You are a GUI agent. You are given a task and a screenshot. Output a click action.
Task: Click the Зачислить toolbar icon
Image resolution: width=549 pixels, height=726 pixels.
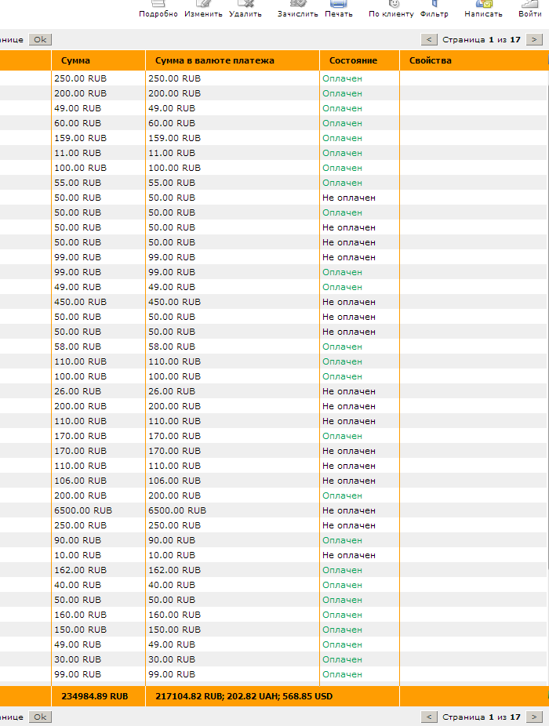297,5
